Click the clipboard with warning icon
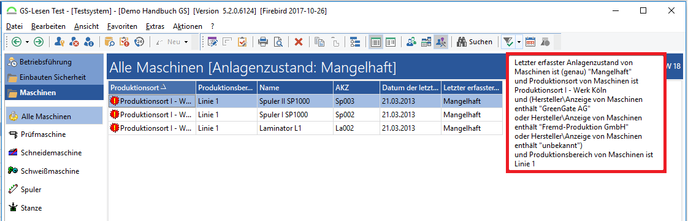This screenshot has width=688, height=221. [124, 42]
